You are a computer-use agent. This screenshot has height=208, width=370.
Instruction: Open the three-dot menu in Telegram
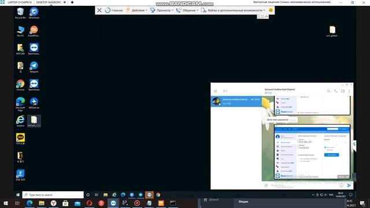tap(349, 91)
